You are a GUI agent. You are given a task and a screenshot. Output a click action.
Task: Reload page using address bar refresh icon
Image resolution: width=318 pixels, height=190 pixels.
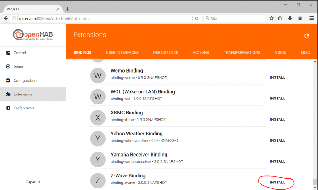[x=197, y=18]
